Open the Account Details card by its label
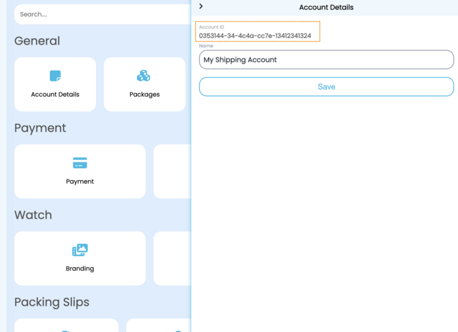Image resolution: width=458 pixels, height=332 pixels. (x=55, y=95)
